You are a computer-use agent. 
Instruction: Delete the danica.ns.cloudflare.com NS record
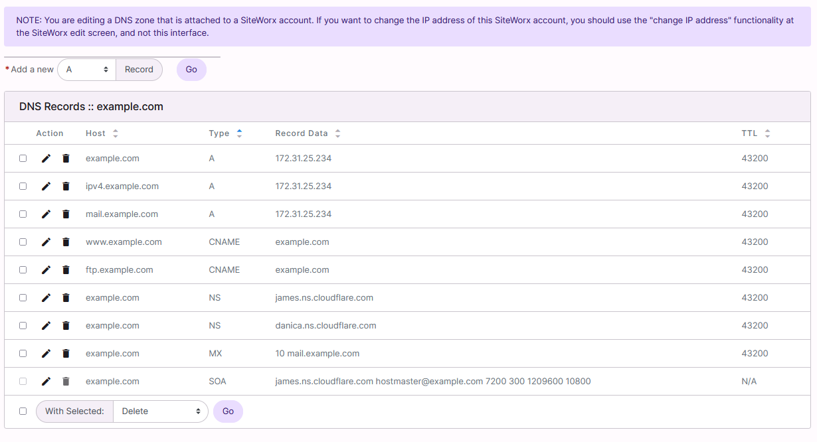pyautogui.click(x=65, y=325)
